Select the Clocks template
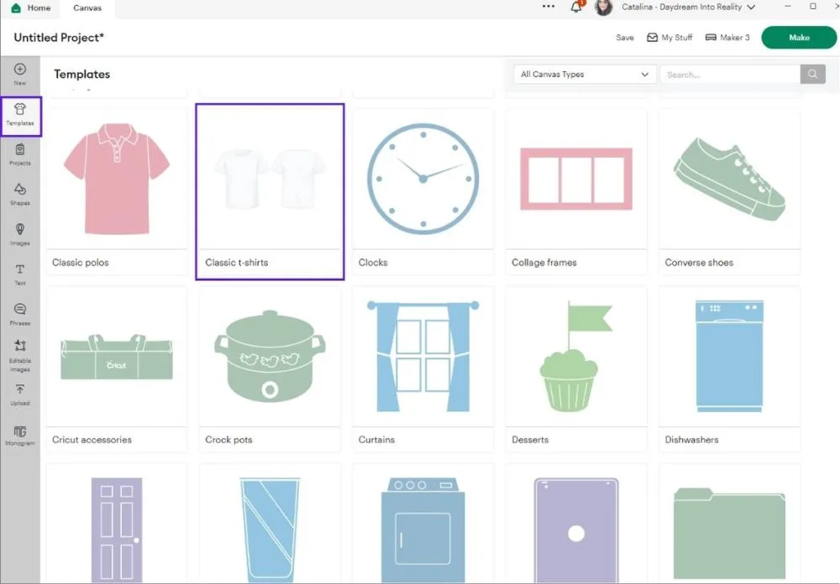The image size is (840, 584). [423, 191]
